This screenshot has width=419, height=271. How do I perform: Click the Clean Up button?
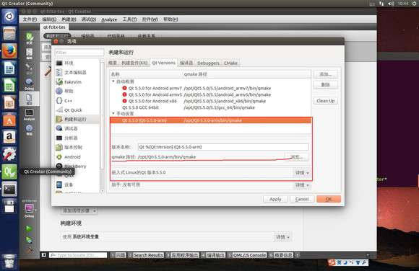pyautogui.click(x=326, y=101)
